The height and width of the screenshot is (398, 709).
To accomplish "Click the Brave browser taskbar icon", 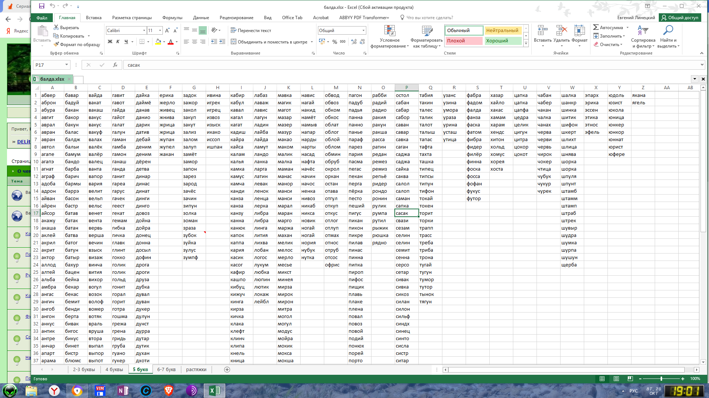I will (x=168, y=391).
